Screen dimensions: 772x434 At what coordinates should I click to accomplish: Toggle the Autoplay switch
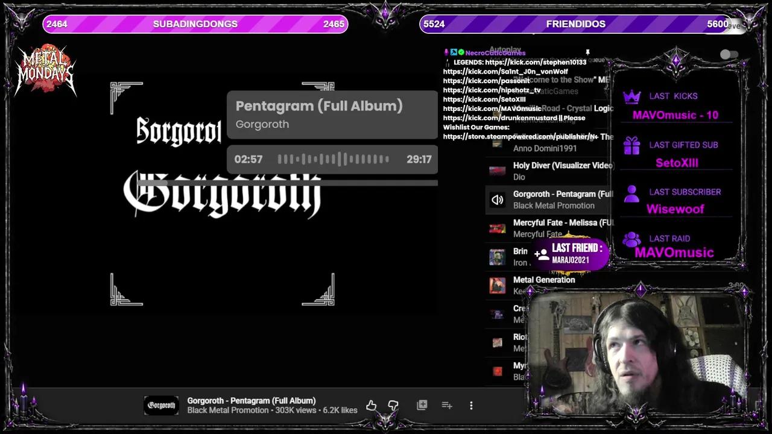pyautogui.click(x=729, y=55)
